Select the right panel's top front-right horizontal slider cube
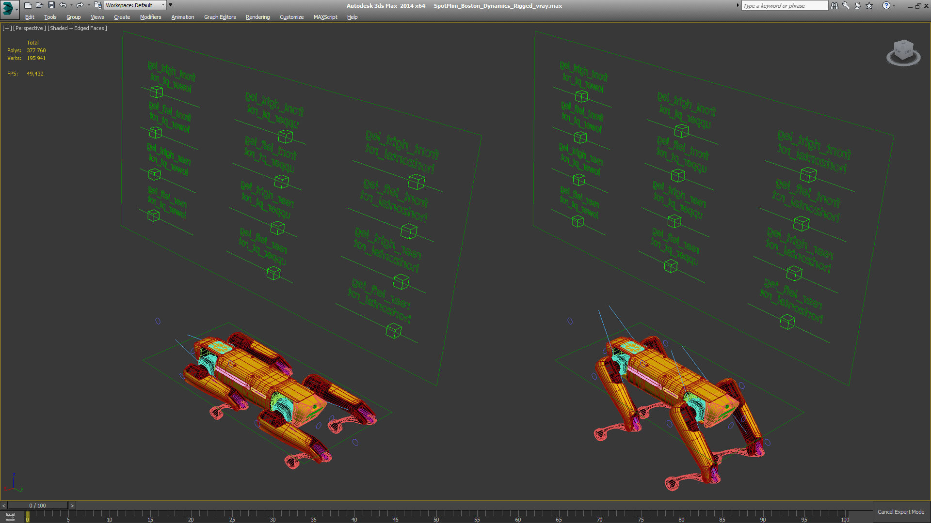The width and height of the screenshot is (931, 523). click(x=808, y=174)
